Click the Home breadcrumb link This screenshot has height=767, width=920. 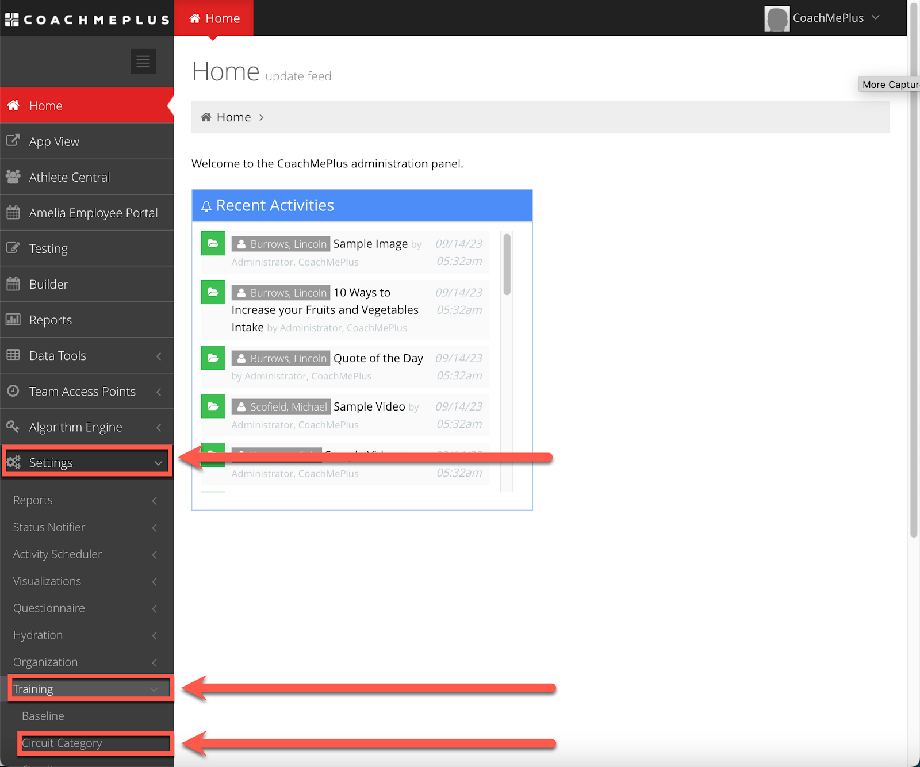tap(233, 117)
